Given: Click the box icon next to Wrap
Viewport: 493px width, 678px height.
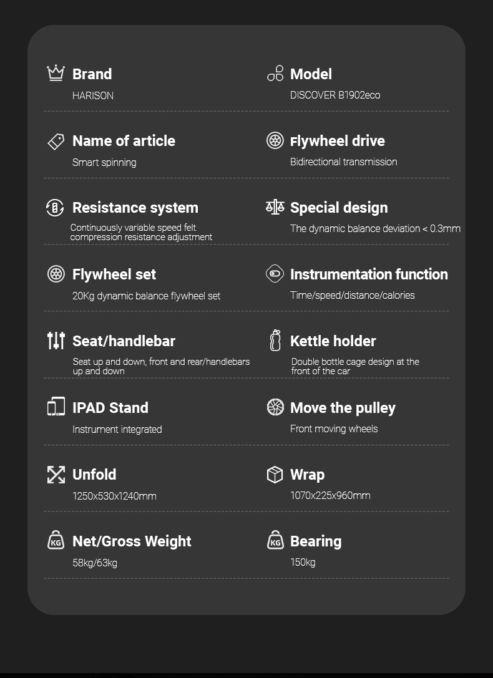Looking at the screenshot, I should [x=275, y=474].
